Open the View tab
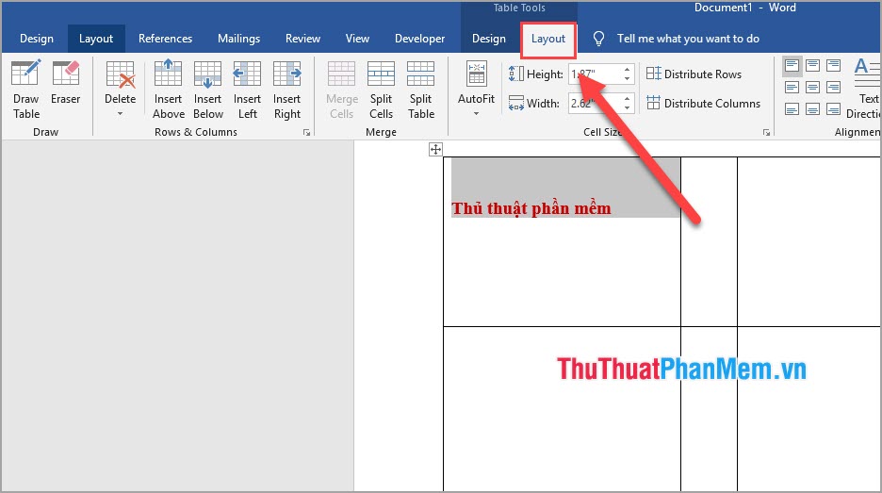This screenshot has width=882, height=493. 357,39
